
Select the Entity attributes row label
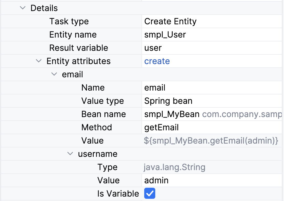click(x=78, y=61)
